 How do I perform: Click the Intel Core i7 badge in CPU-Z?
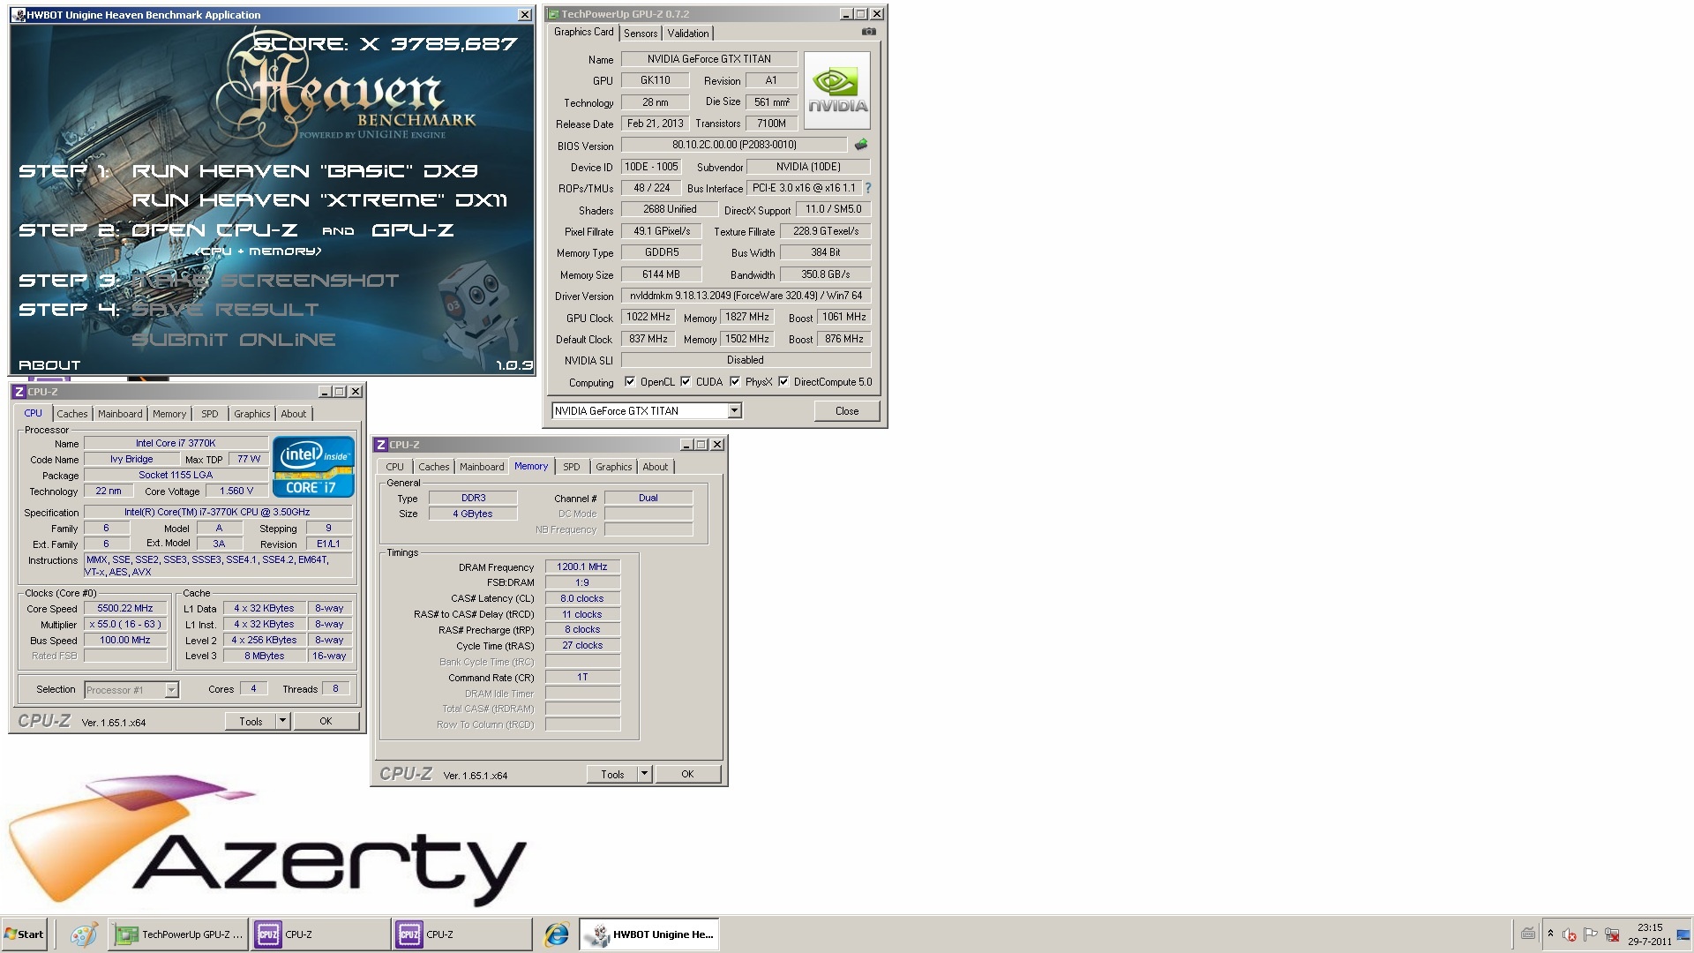[313, 467]
